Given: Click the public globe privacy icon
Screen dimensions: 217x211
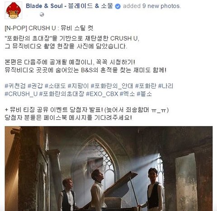Looking at the screenshot, I should click(x=42, y=14).
